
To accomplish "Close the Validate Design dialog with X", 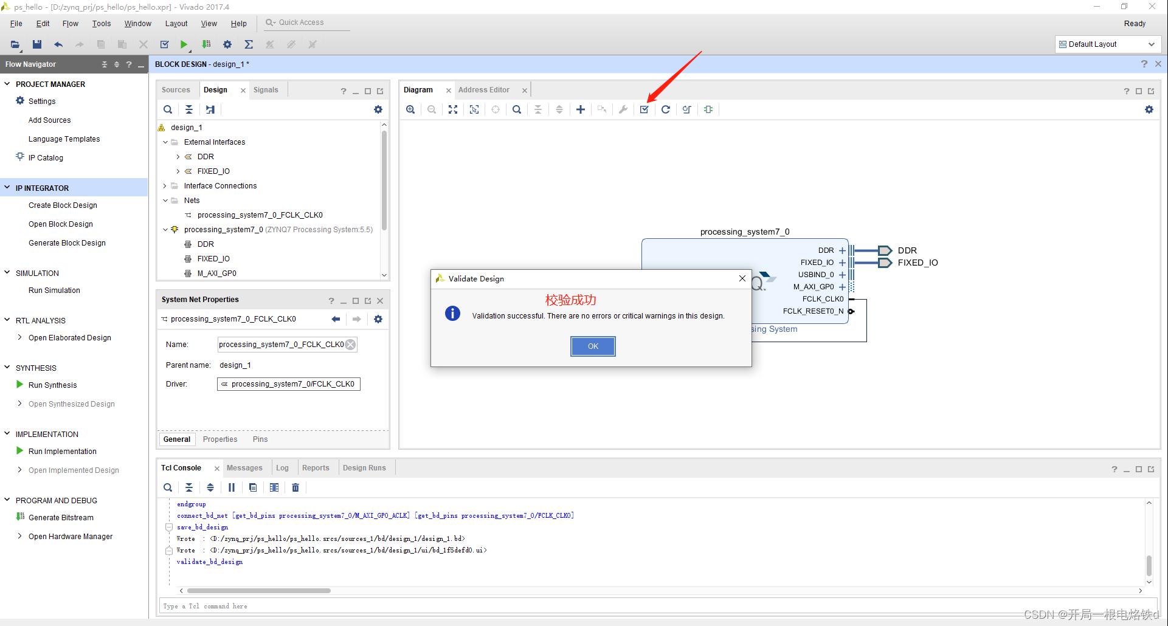I will [x=742, y=278].
